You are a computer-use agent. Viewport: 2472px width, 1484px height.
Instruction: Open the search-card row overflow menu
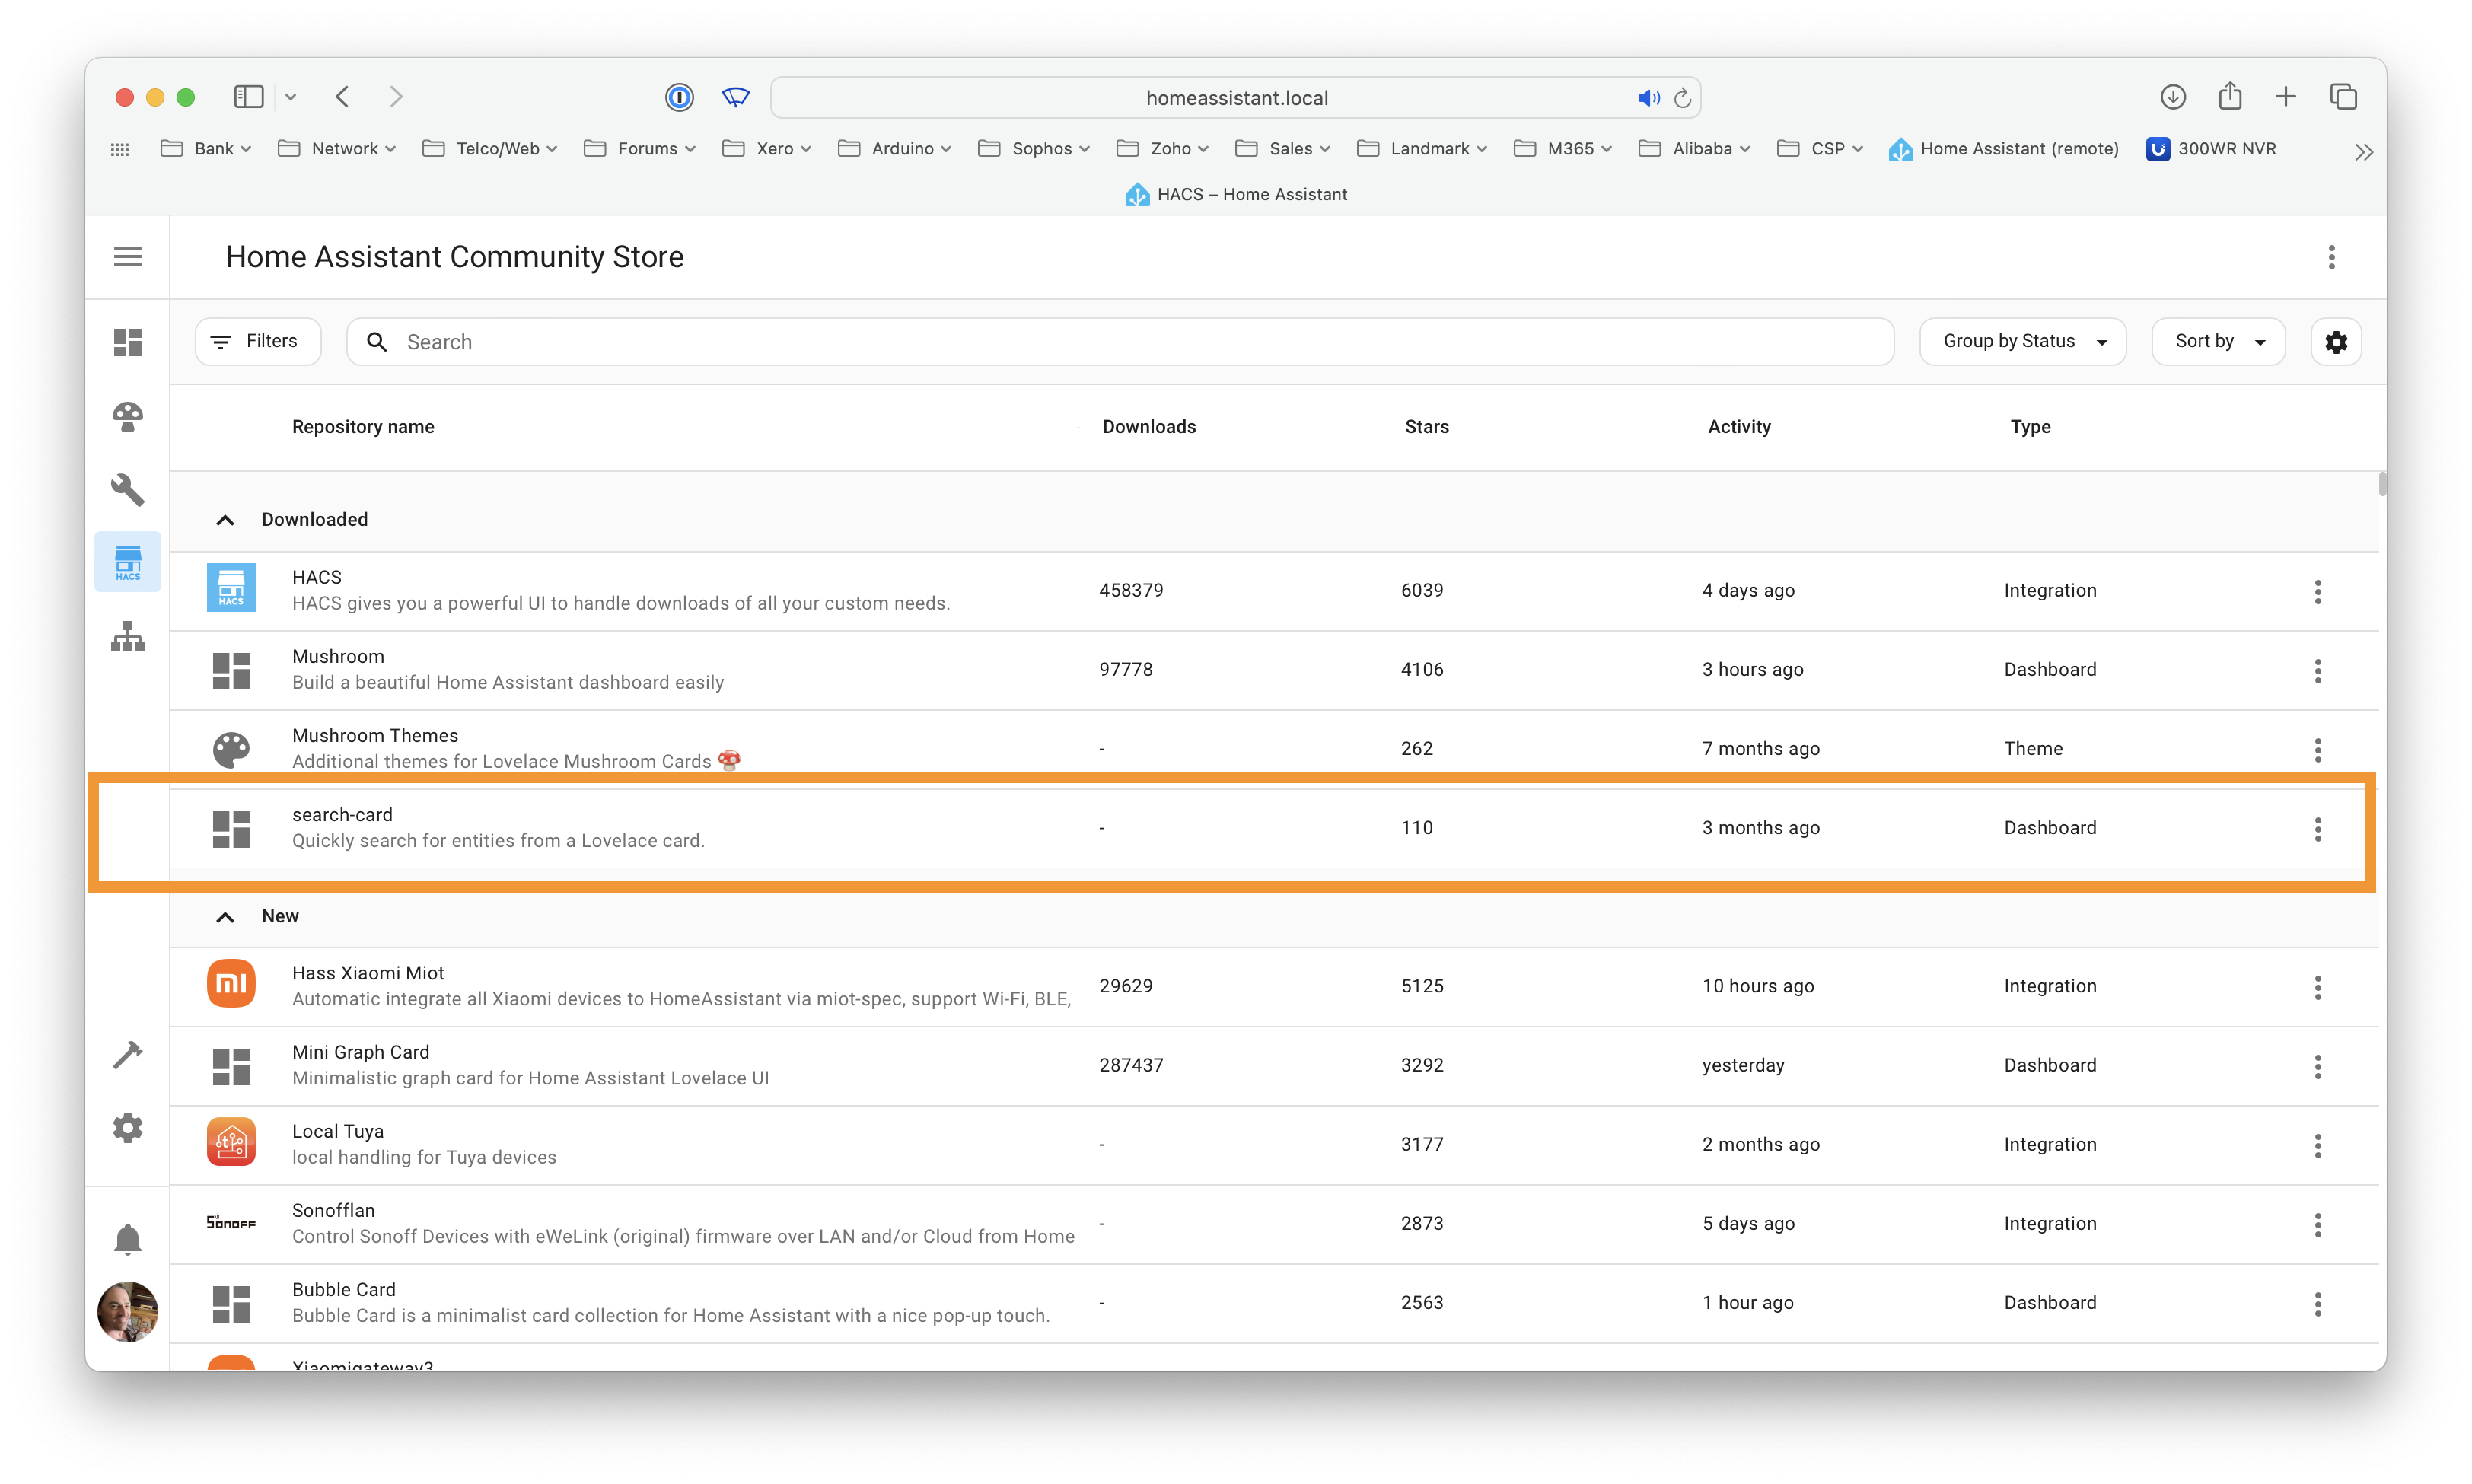coord(2317,829)
